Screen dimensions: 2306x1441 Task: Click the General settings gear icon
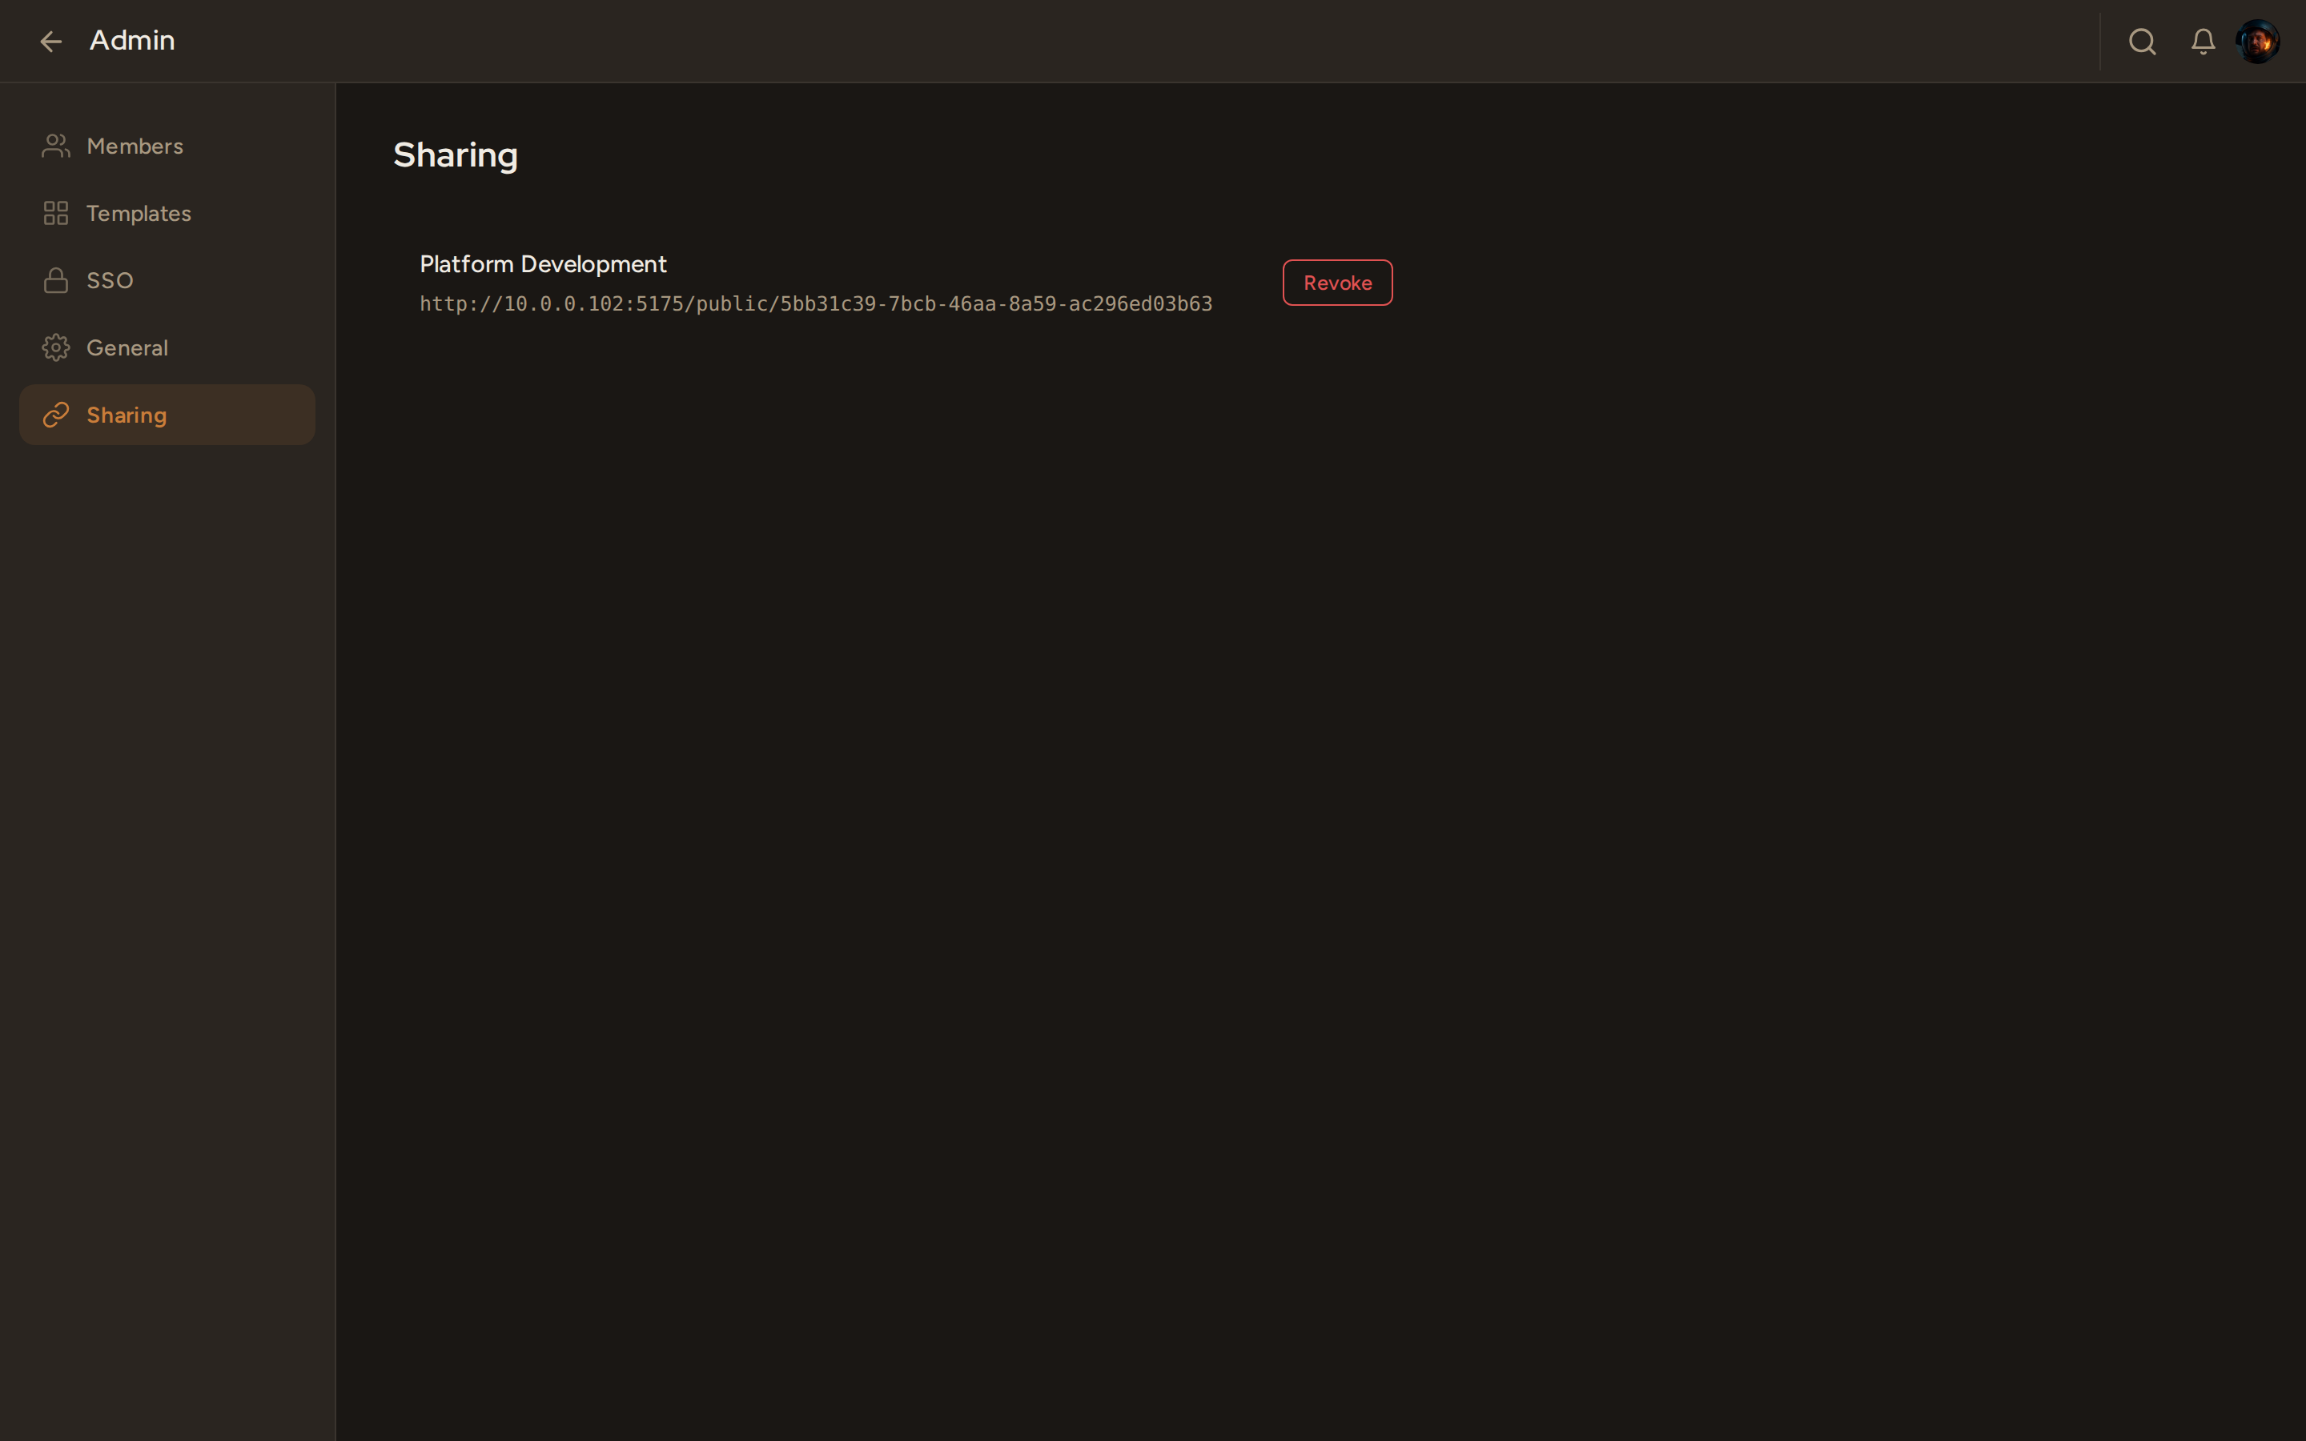click(55, 347)
